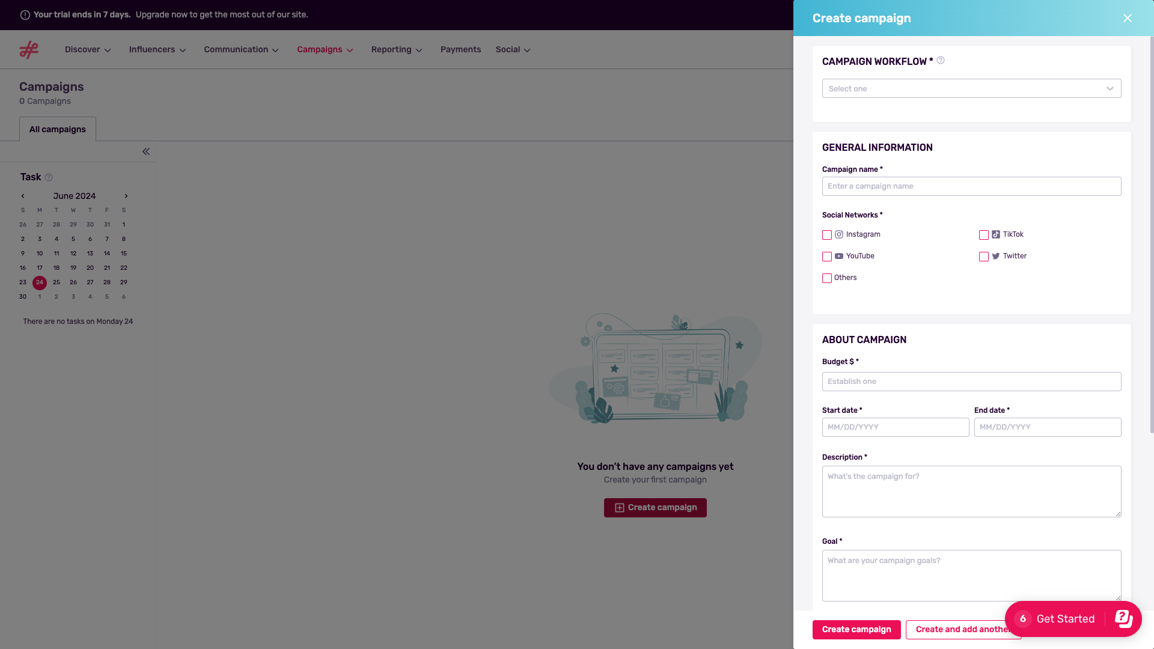Click the Create and add another button
Screen dimensions: 1154x649
(x=956, y=629)
